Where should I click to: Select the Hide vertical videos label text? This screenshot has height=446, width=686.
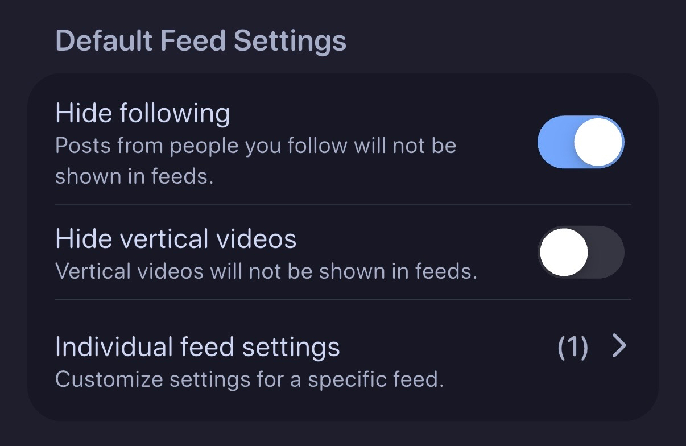point(176,239)
